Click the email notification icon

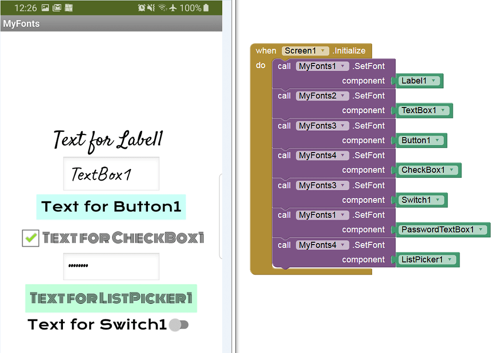tap(56, 8)
